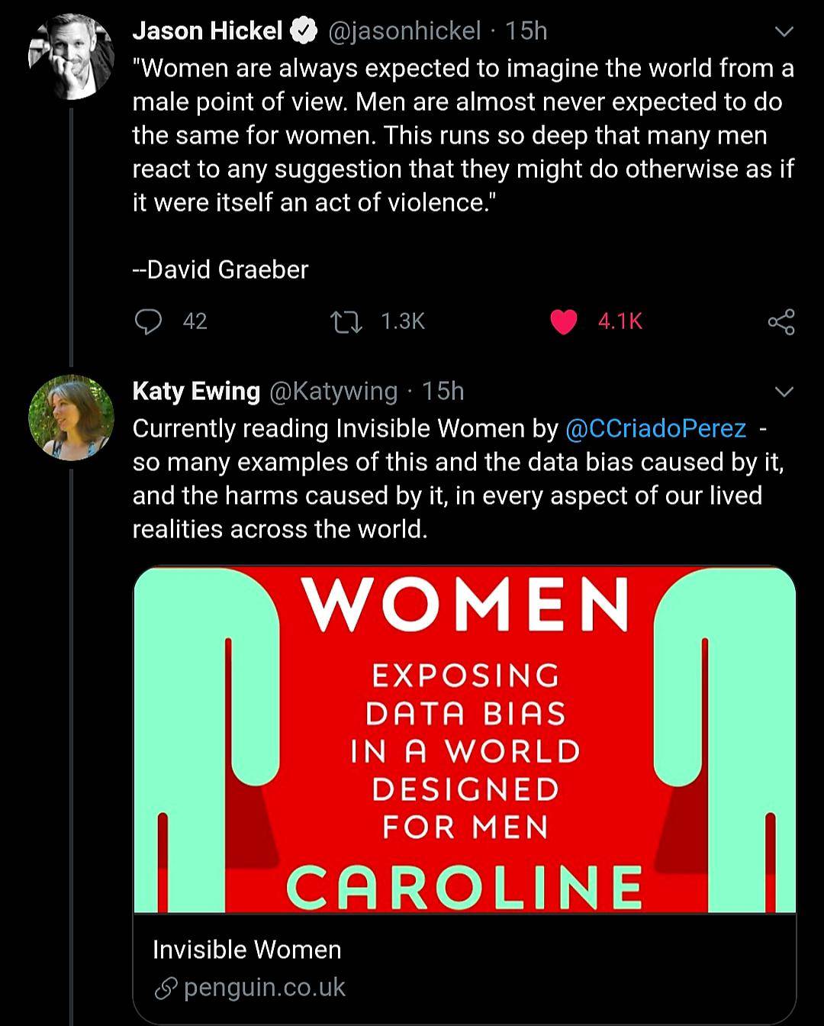Share Jason Hickel's tweet
Image resolution: width=824 pixels, height=1026 pixels.
coord(781,321)
